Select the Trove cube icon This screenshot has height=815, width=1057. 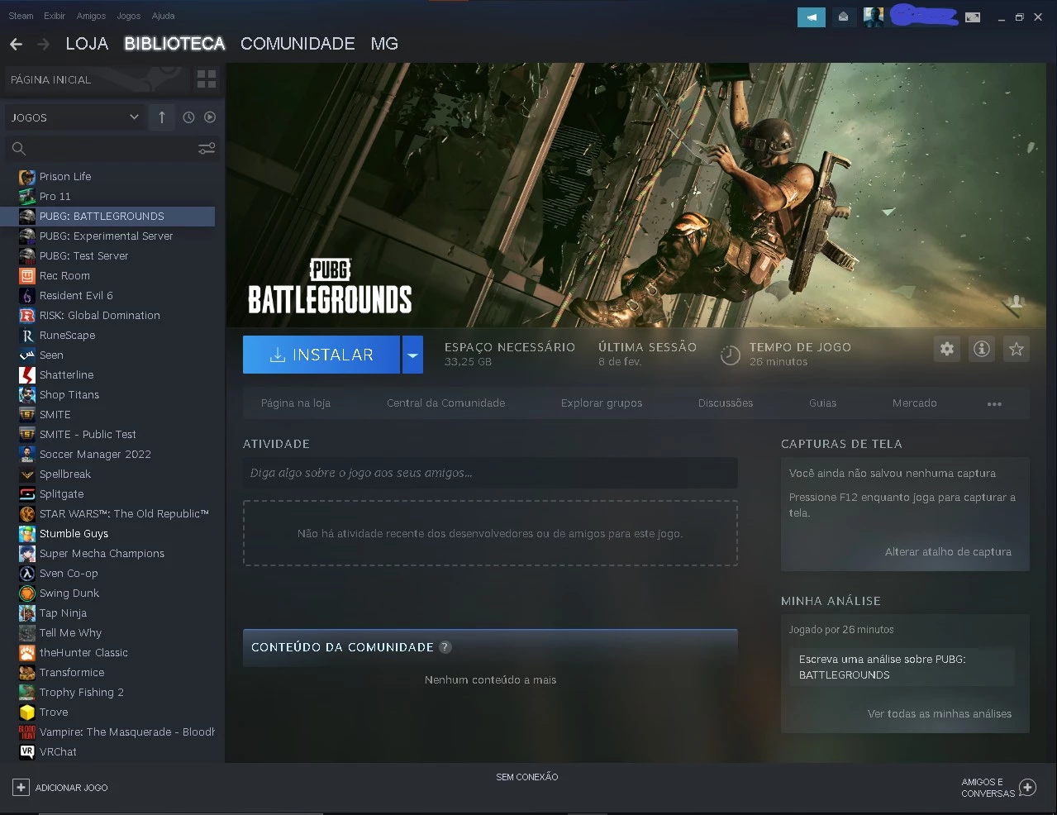tap(27, 713)
